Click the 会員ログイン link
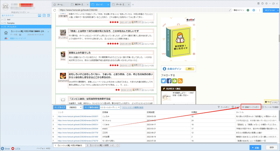280x151 pixels. 174,69
